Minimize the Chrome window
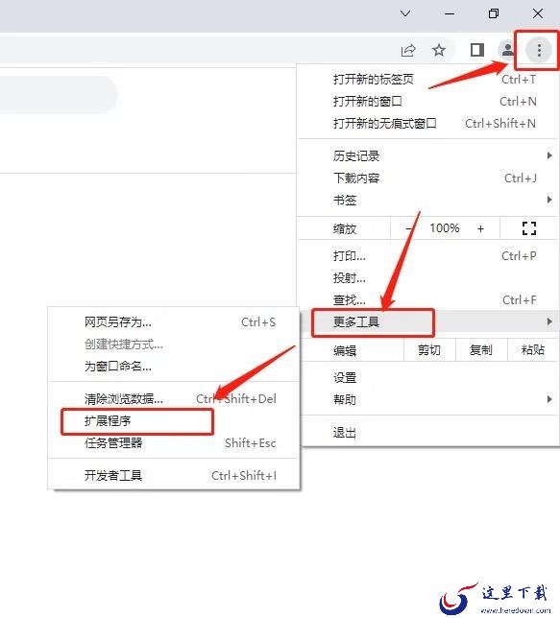This screenshot has width=560, height=618. [x=450, y=13]
